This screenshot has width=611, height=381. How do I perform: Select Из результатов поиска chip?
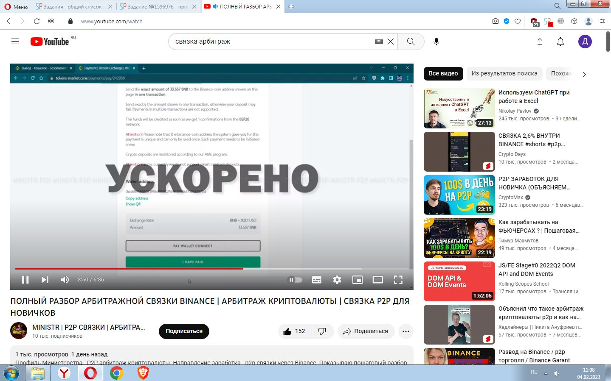tap(504, 73)
